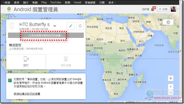Ring the device with 撥打 button
Viewport: 184px width, 104px height.
click(x=26, y=62)
